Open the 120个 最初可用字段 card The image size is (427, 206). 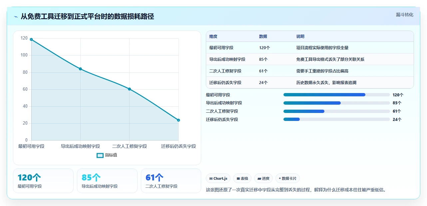[x=43, y=181]
